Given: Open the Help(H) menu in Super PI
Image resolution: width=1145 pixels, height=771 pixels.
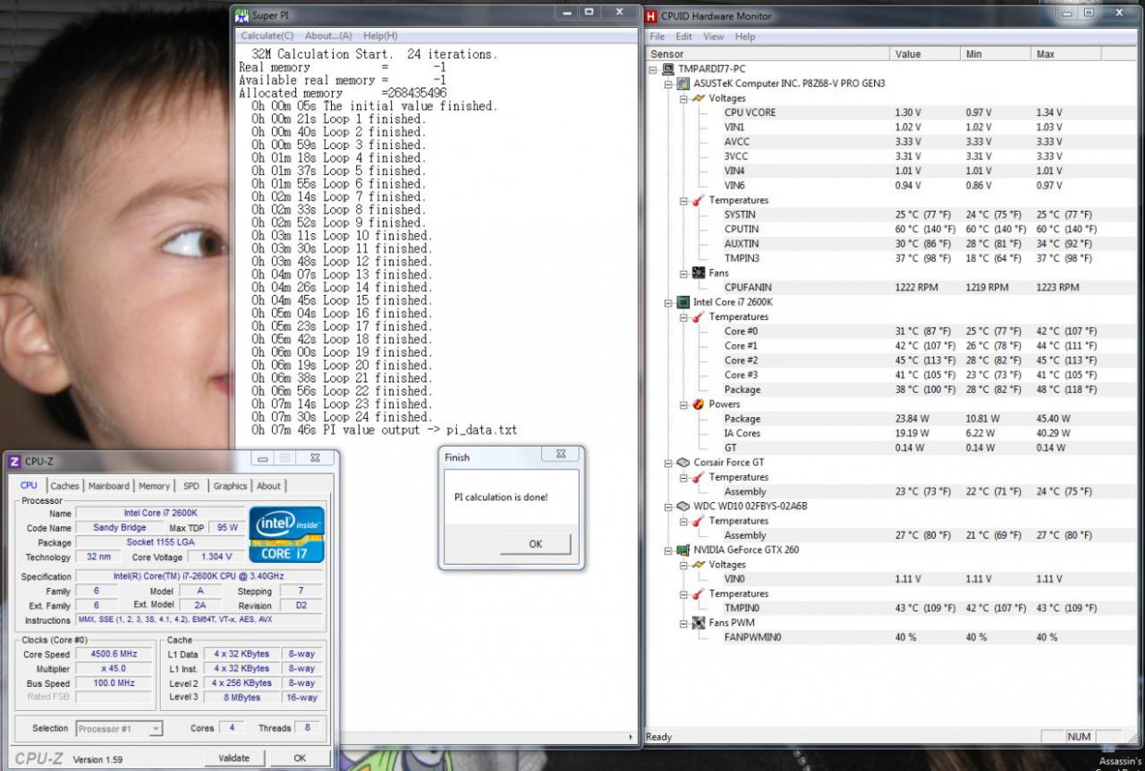Looking at the screenshot, I should pos(380,36).
